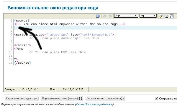Image resolution: width=177 pixels, height=108 pixels.
Task: Click the JavaScript comment on line 6
Action: (64, 38)
